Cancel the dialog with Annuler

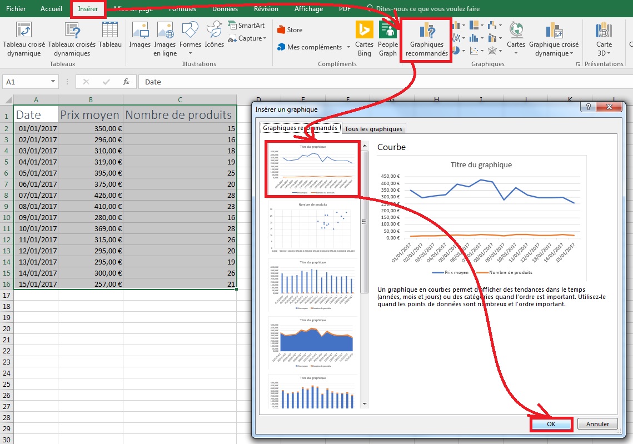click(597, 423)
